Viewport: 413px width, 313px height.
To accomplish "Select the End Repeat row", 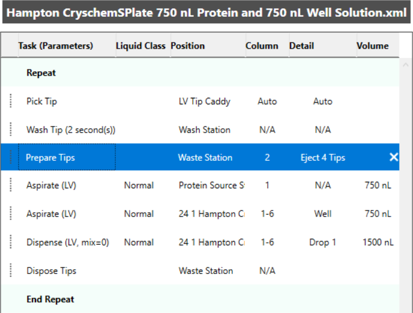I will (50, 299).
